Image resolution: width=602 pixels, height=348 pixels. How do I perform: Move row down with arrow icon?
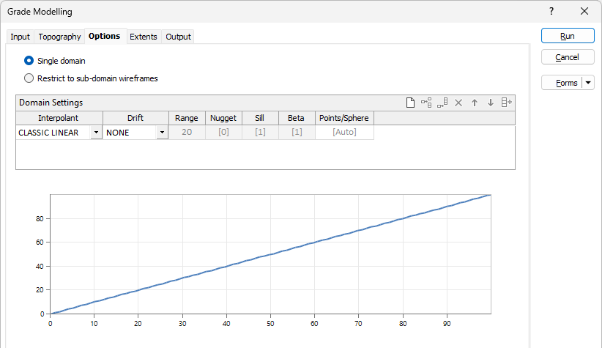pos(490,103)
